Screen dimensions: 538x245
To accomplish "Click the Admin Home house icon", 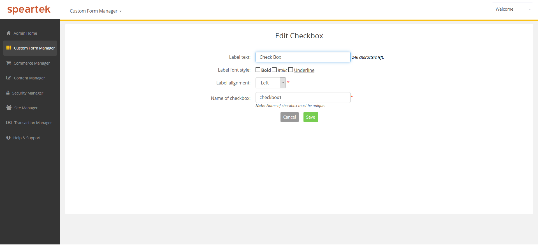I will tap(8, 33).
